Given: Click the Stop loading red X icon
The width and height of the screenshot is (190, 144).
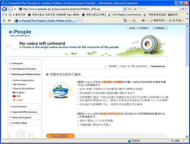Looking at the screenshot, I should (135, 9).
